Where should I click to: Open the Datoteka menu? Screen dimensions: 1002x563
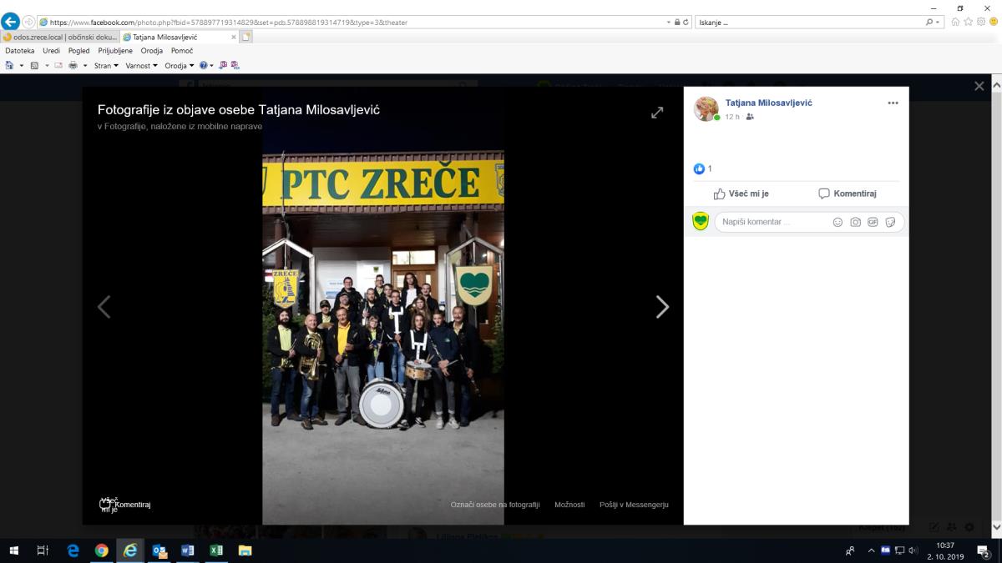[20, 51]
